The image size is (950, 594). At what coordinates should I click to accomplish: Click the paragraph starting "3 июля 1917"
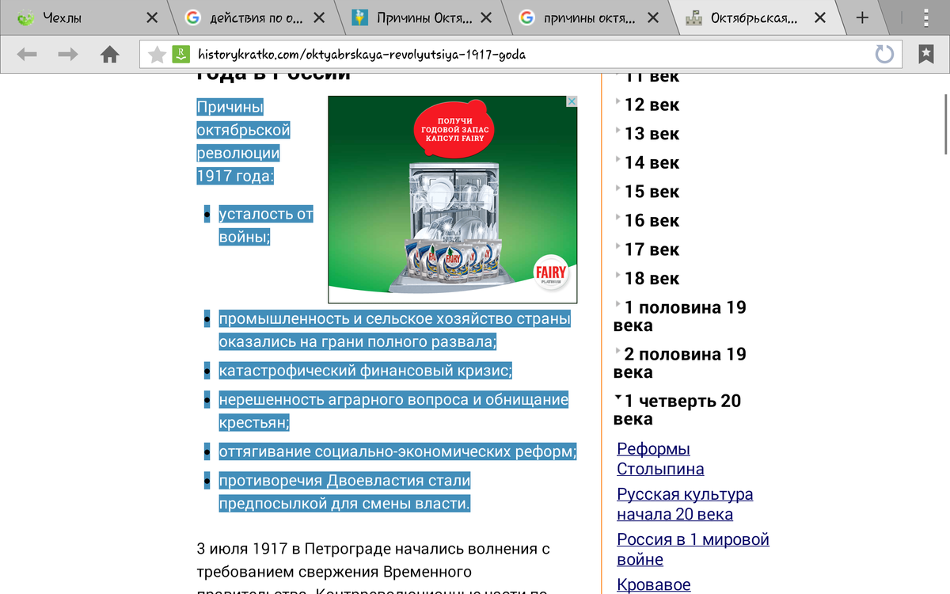click(373, 568)
